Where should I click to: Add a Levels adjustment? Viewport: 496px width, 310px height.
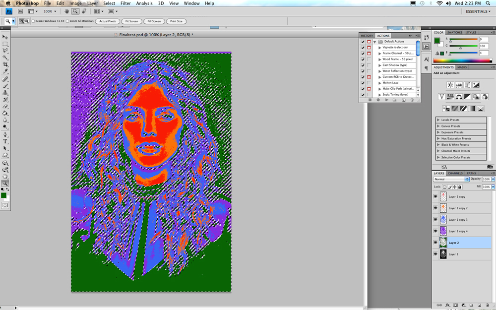coord(459,85)
